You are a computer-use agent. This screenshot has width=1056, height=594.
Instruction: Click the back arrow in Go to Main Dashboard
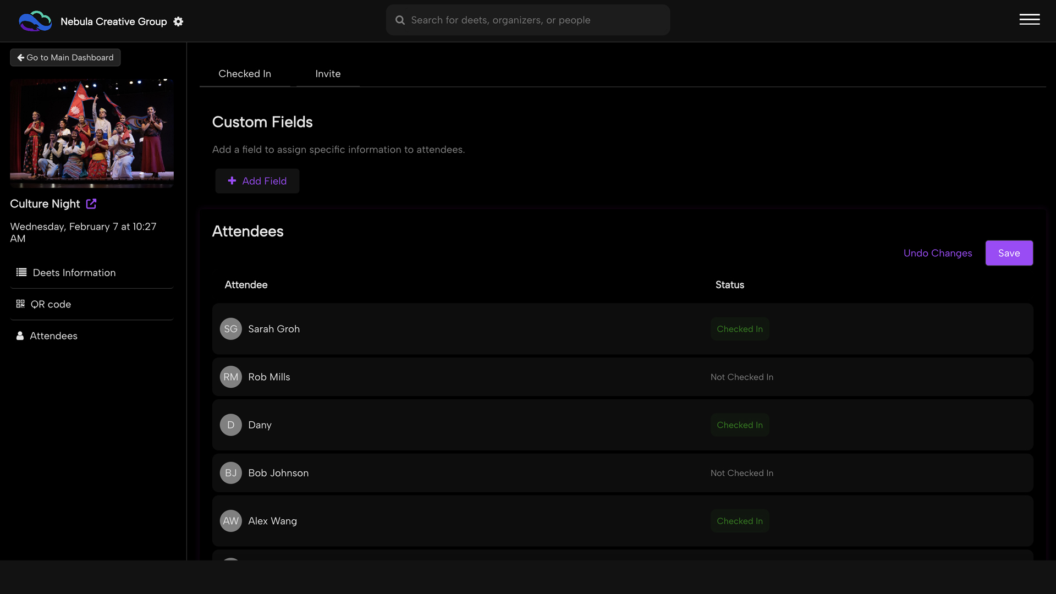click(20, 57)
